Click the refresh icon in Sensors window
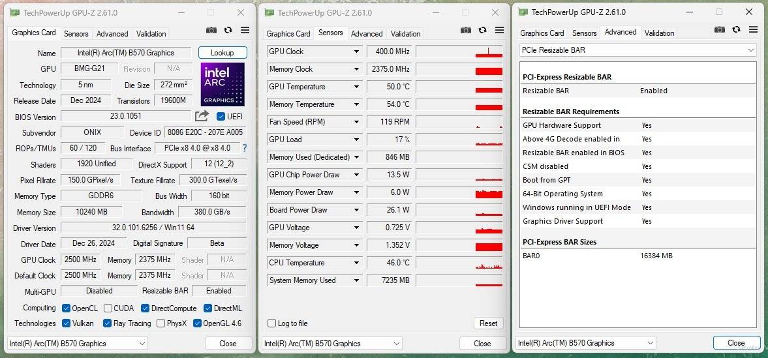This screenshot has width=768, height=358. coord(482,30)
